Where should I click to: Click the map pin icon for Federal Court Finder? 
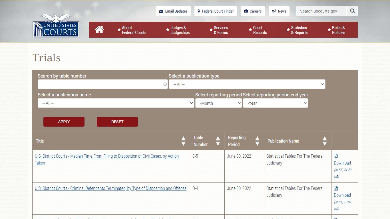click(x=199, y=11)
